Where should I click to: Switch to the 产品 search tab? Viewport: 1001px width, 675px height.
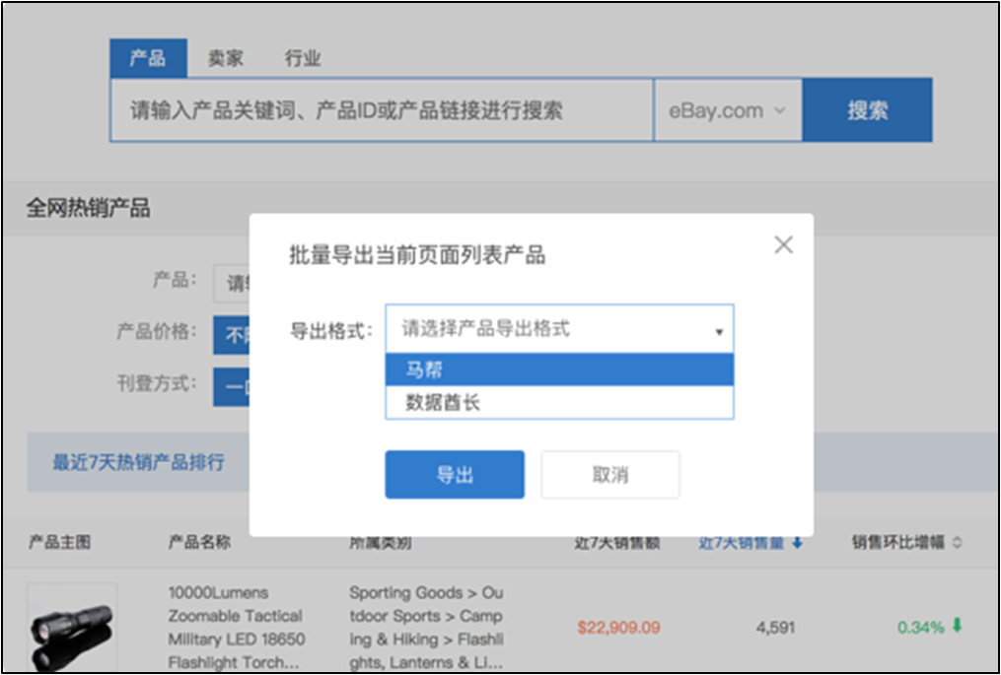(148, 58)
